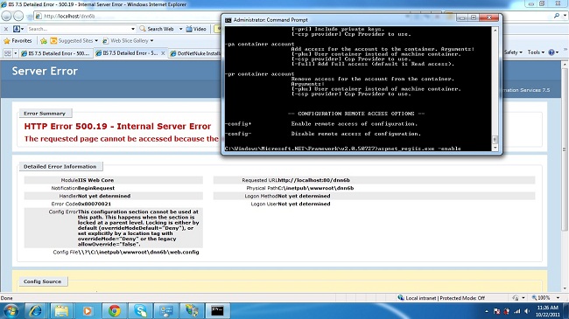
Task: Select the active IIS 7.5 Detailed Error - 5... tab
Action: tap(127, 53)
